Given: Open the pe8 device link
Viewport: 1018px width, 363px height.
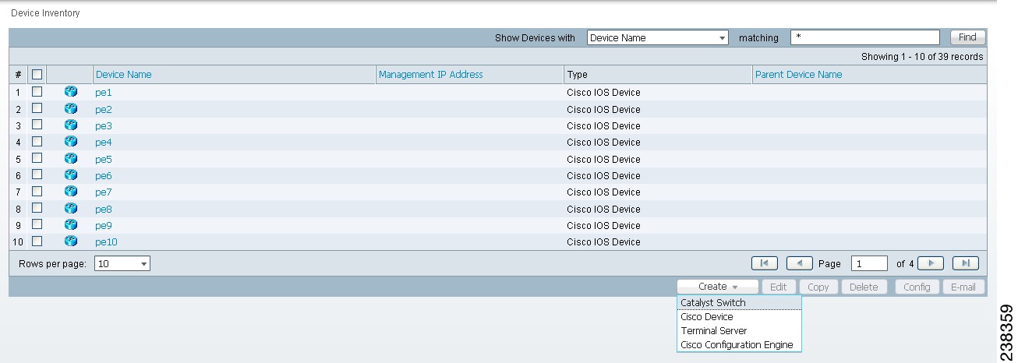Looking at the screenshot, I should (104, 209).
